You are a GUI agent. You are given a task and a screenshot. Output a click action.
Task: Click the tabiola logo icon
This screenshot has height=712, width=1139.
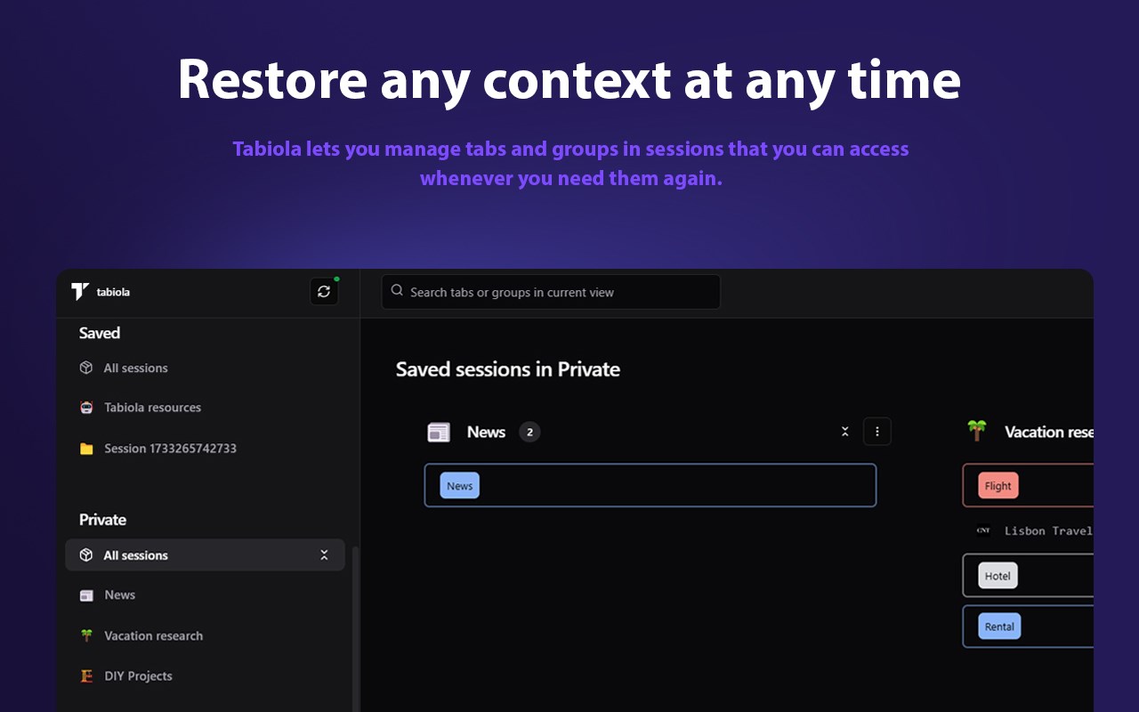(80, 292)
